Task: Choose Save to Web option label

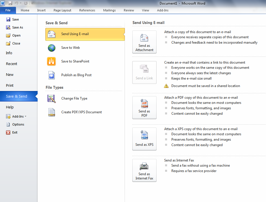Action: [x=70, y=48]
